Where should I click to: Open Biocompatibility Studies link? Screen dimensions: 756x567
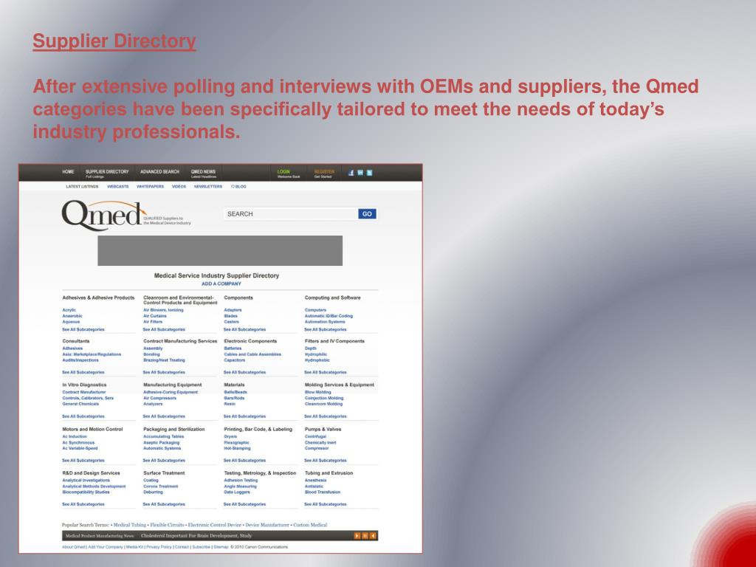point(86,492)
